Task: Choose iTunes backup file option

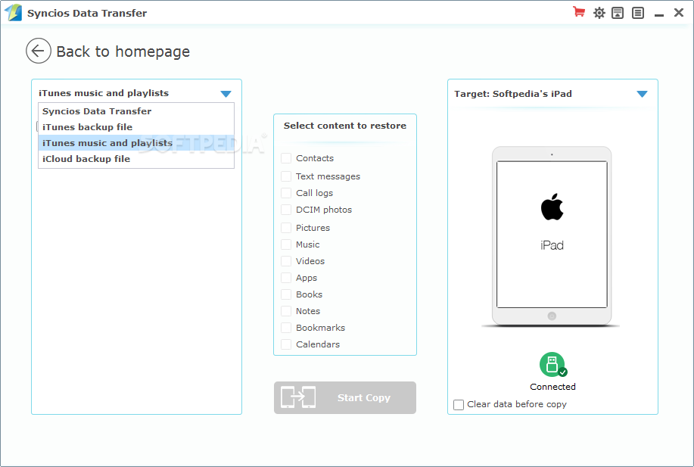Action: [136, 127]
